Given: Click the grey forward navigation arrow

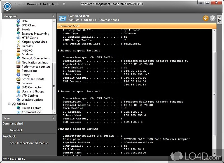Looking at the screenshot, I should pyautogui.click(x=213, y=18).
